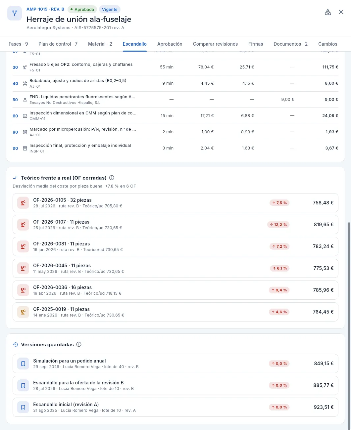351x430 pixels.
Task: Open the Plan de control tab
Action: 58,44
